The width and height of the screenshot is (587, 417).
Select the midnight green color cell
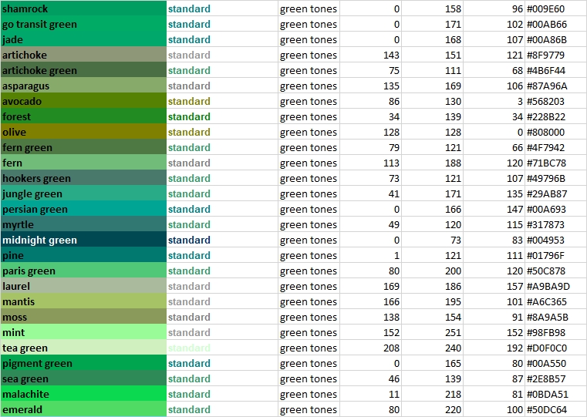coord(83,240)
